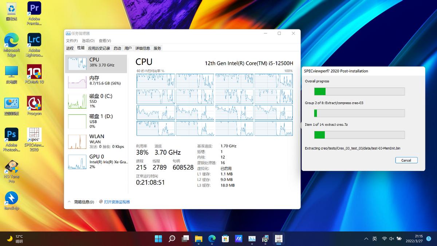
Task: Switch to the 详细信息 tab
Action: 142,48
